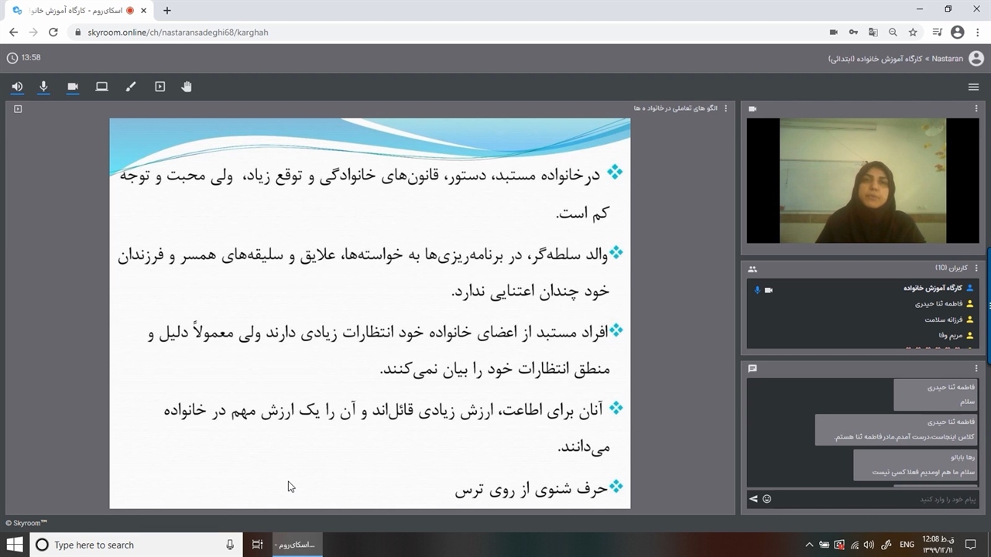This screenshot has height=557, width=991.
Task: Open the chat panel three-dot options
Action: [976, 368]
